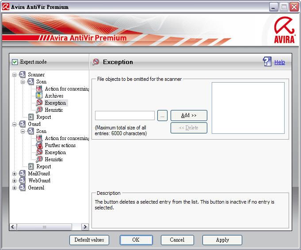Click the Archives icon under Scanner

click(x=39, y=96)
